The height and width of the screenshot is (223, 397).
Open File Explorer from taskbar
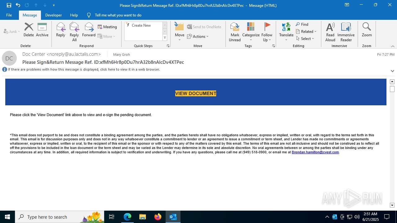pyautogui.click(x=143, y=217)
